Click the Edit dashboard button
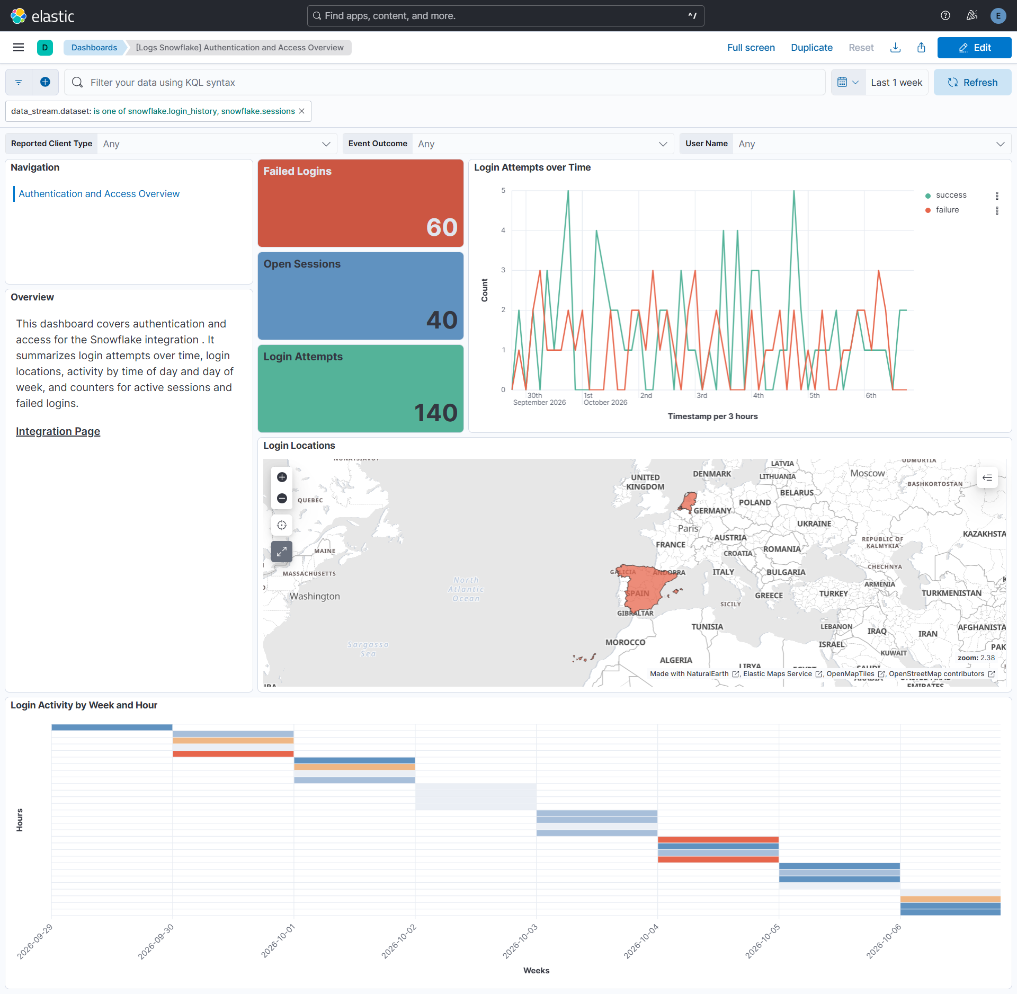The image size is (1017, 994). [974, 48]
